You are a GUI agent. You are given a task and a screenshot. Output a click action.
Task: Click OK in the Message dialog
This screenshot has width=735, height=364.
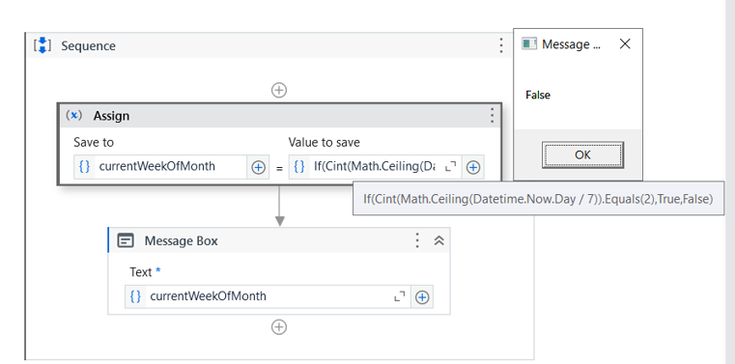tap(582, 154)
